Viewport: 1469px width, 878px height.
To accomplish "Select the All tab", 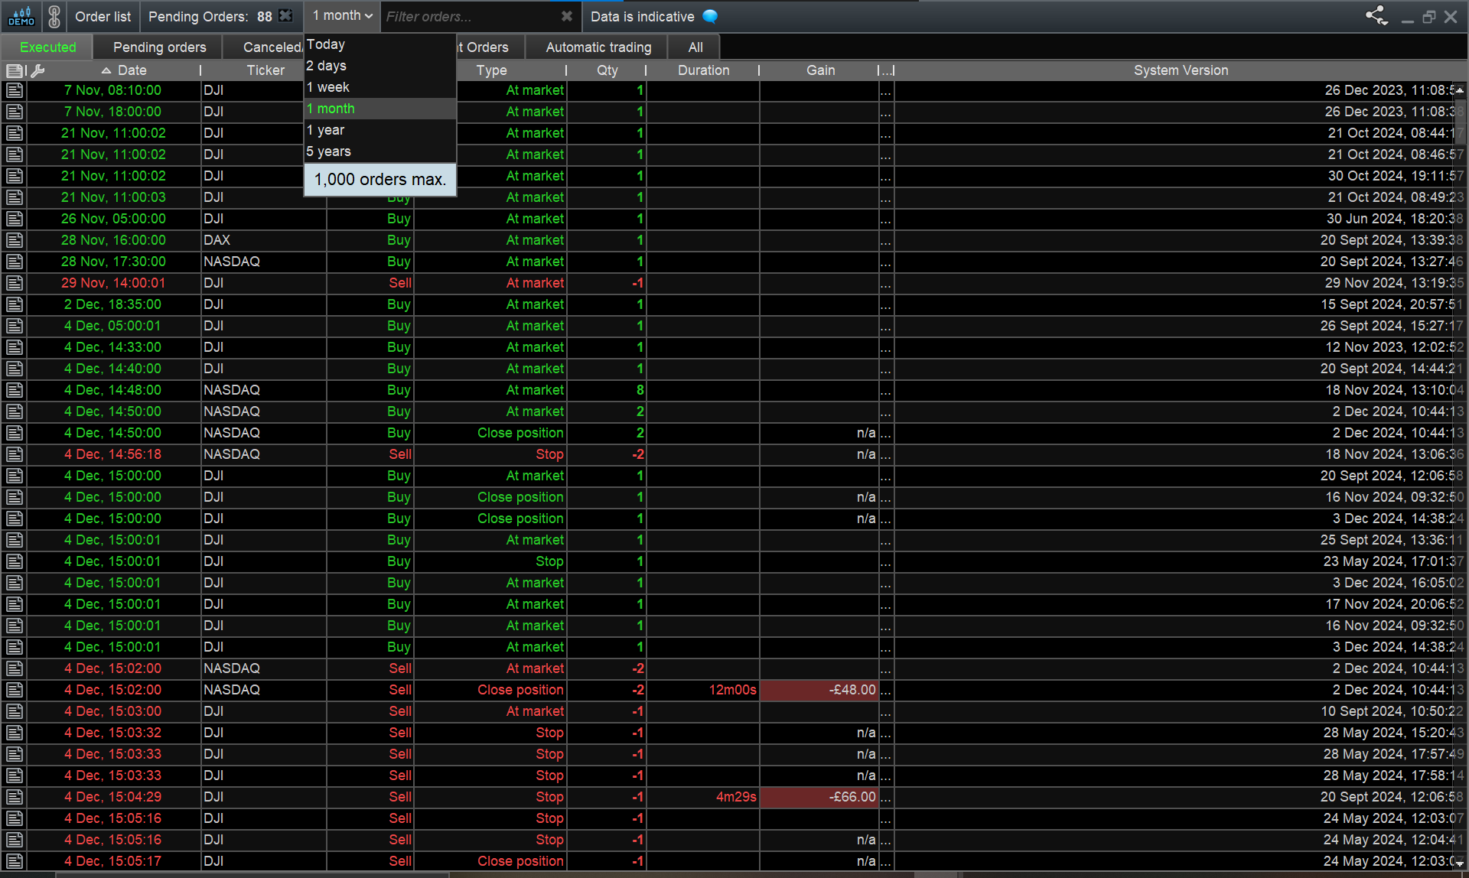I will tap(695, 47).
